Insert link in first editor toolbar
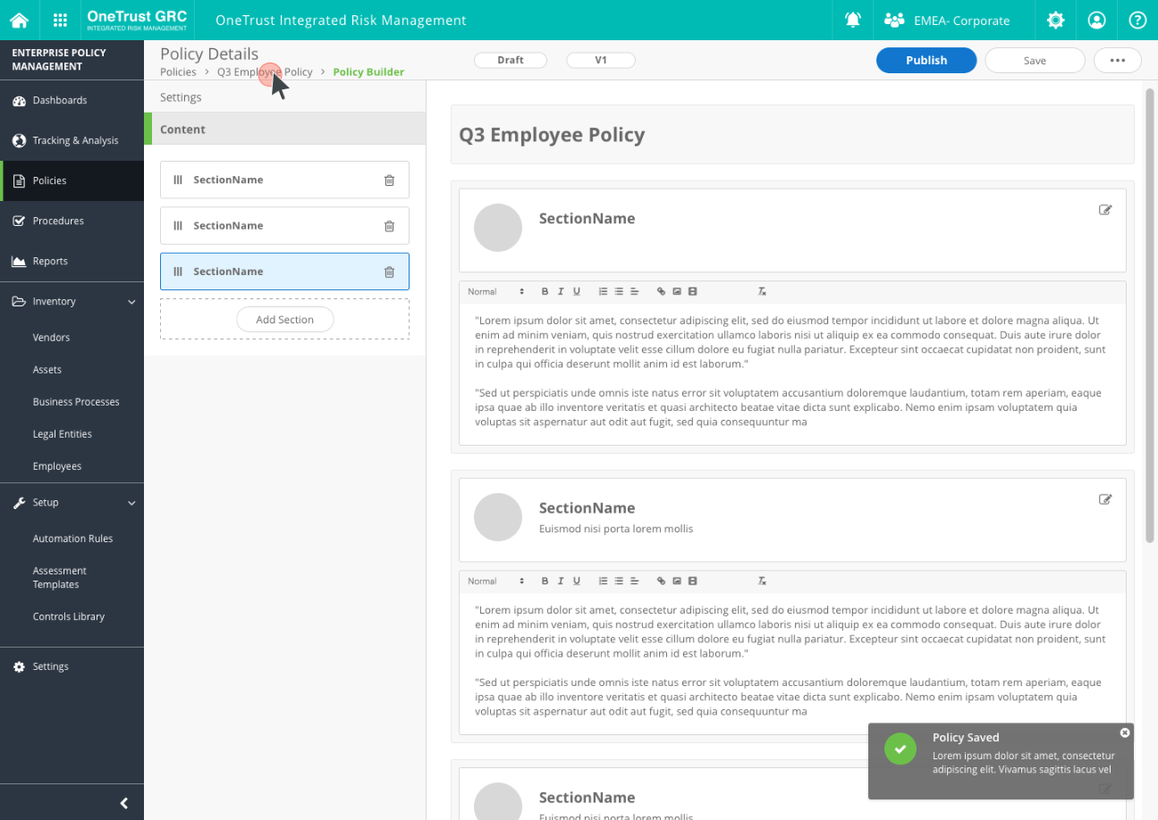This screenshot has height=820, width=1158. click(661, 292)
